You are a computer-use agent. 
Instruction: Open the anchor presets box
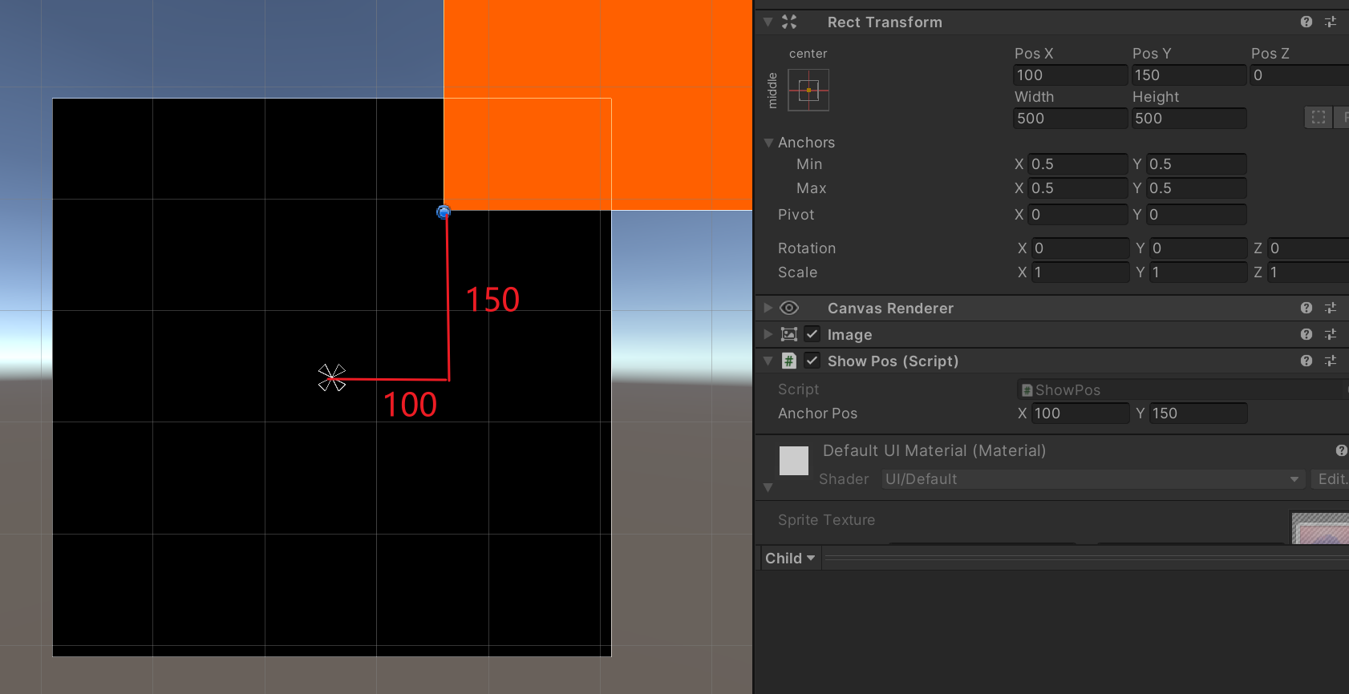(808, 90)
